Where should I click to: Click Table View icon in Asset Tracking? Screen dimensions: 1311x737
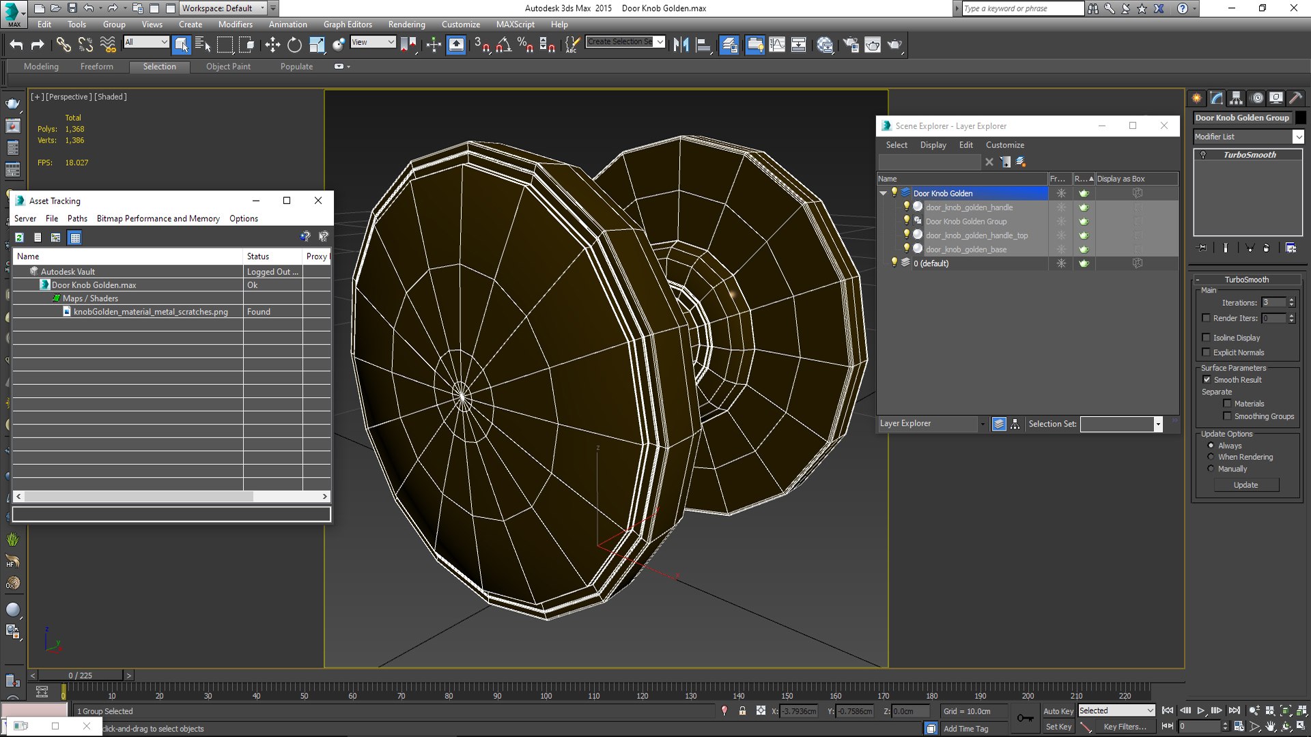click(x=75, y=237)
